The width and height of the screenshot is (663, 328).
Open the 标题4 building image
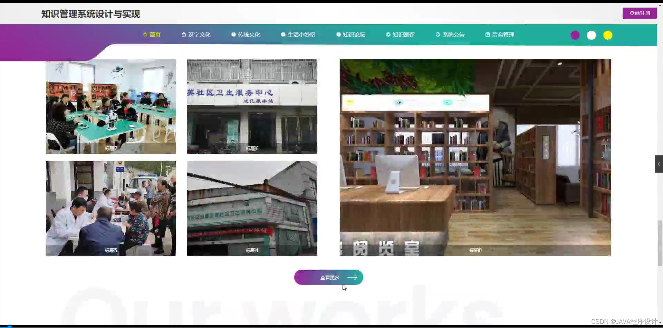pyautogui.click(x=252, y=208)
